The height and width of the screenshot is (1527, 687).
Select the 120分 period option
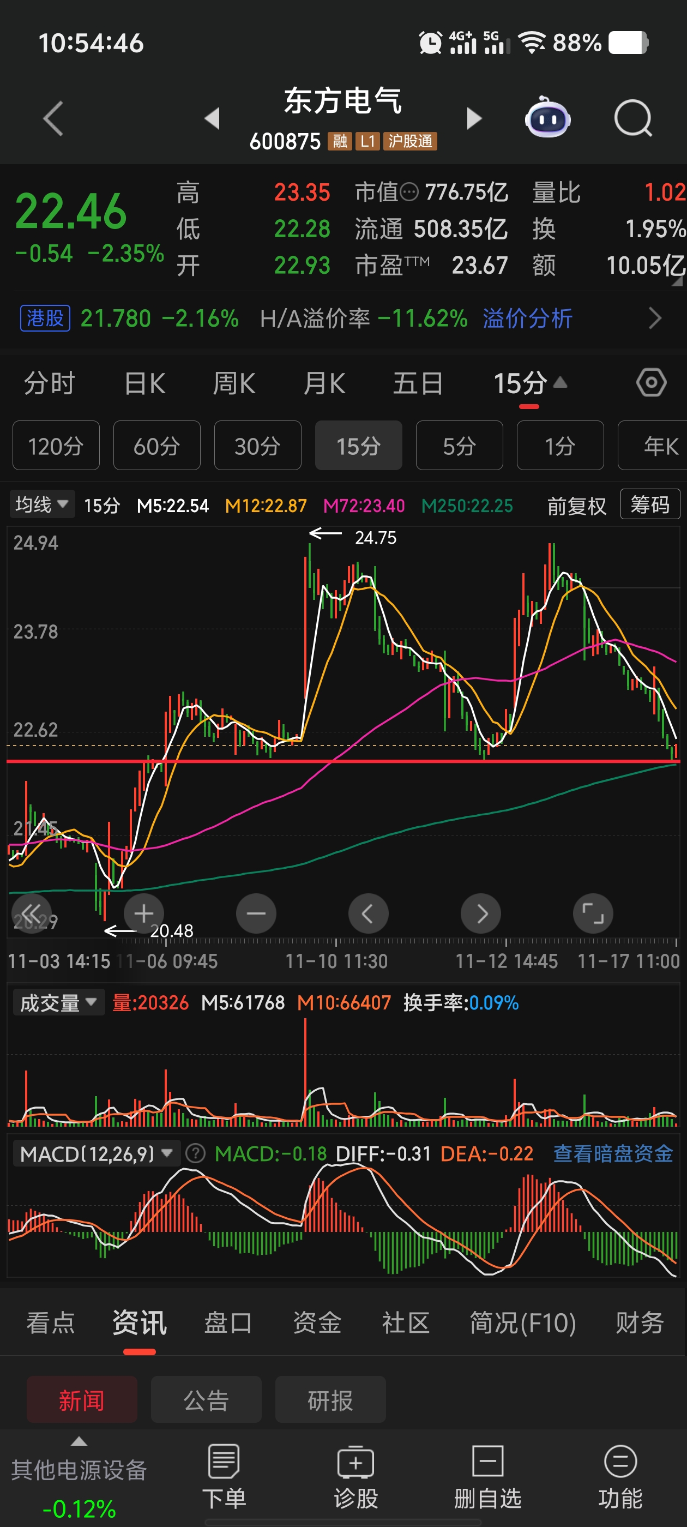56,445
